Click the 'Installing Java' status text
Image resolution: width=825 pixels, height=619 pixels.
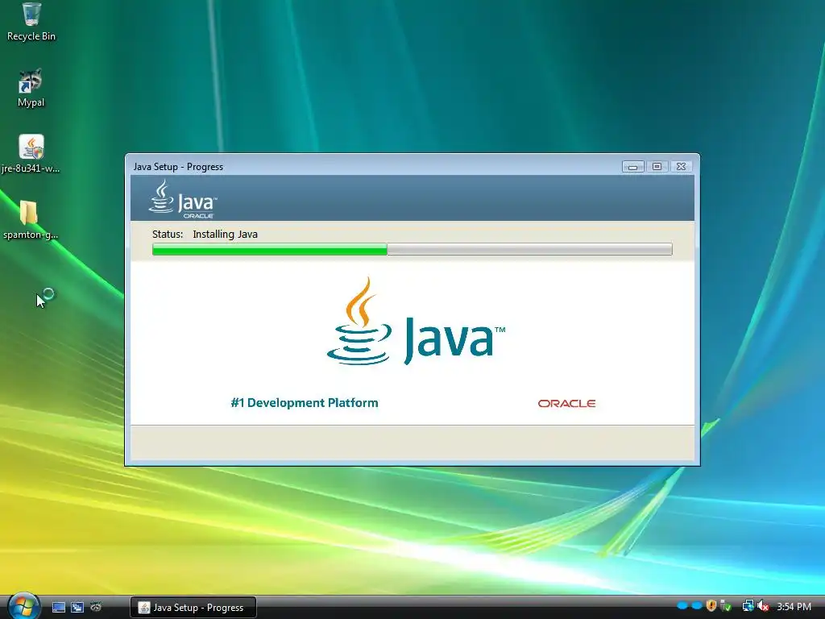coord(226,235)
